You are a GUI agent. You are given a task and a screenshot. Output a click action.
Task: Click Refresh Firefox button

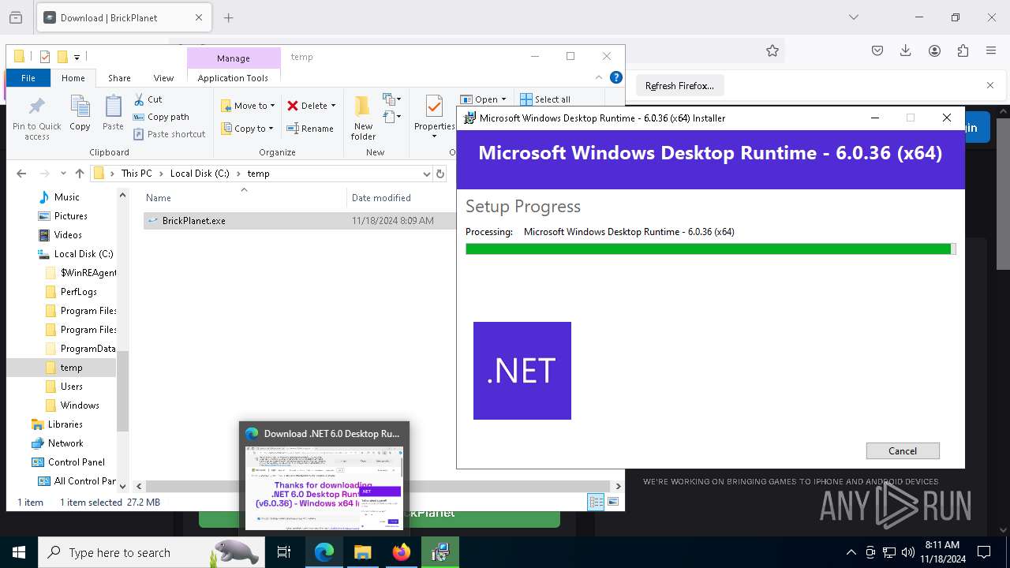[x=679, y=85]
